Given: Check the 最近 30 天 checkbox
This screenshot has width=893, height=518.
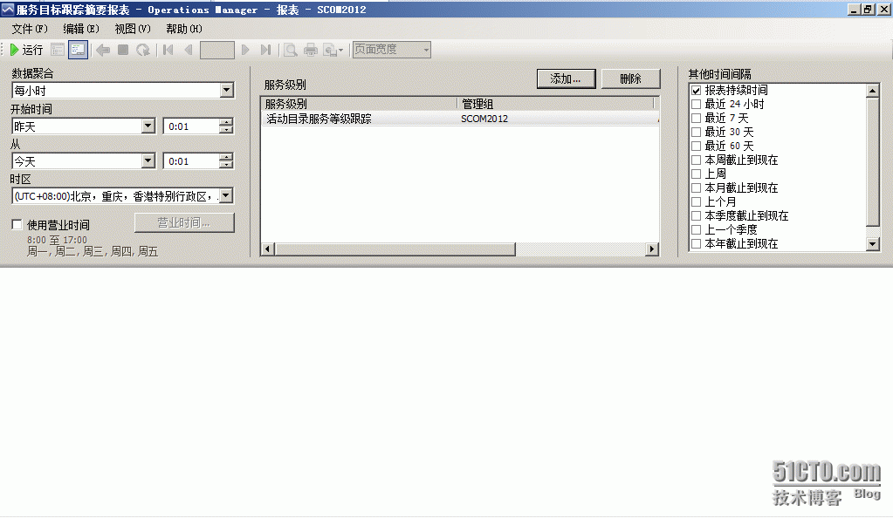Looking at the screenshot, I should (696, 132).
